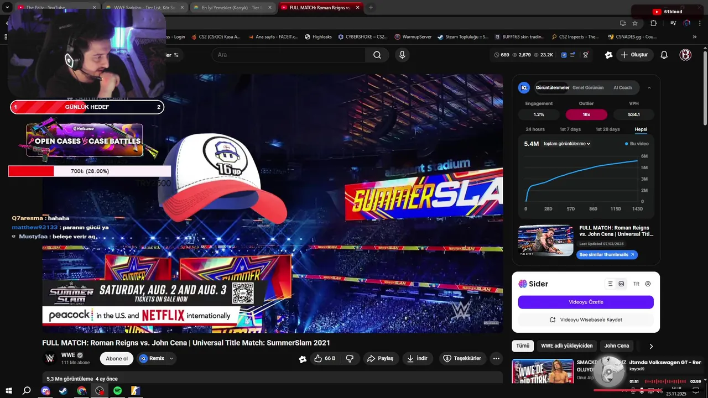The height and width of the screenshot is (398, 708).
Task: Open the browser tab search dropdown
Action: 7,7
